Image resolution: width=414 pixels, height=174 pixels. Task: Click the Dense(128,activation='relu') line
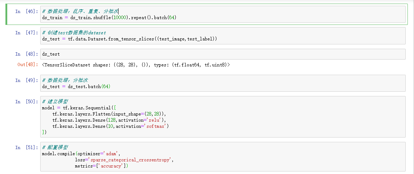pyautogui.click(x=109, y=120)
